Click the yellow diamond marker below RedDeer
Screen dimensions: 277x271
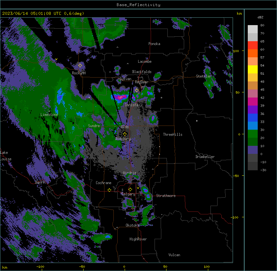[137, 90]
